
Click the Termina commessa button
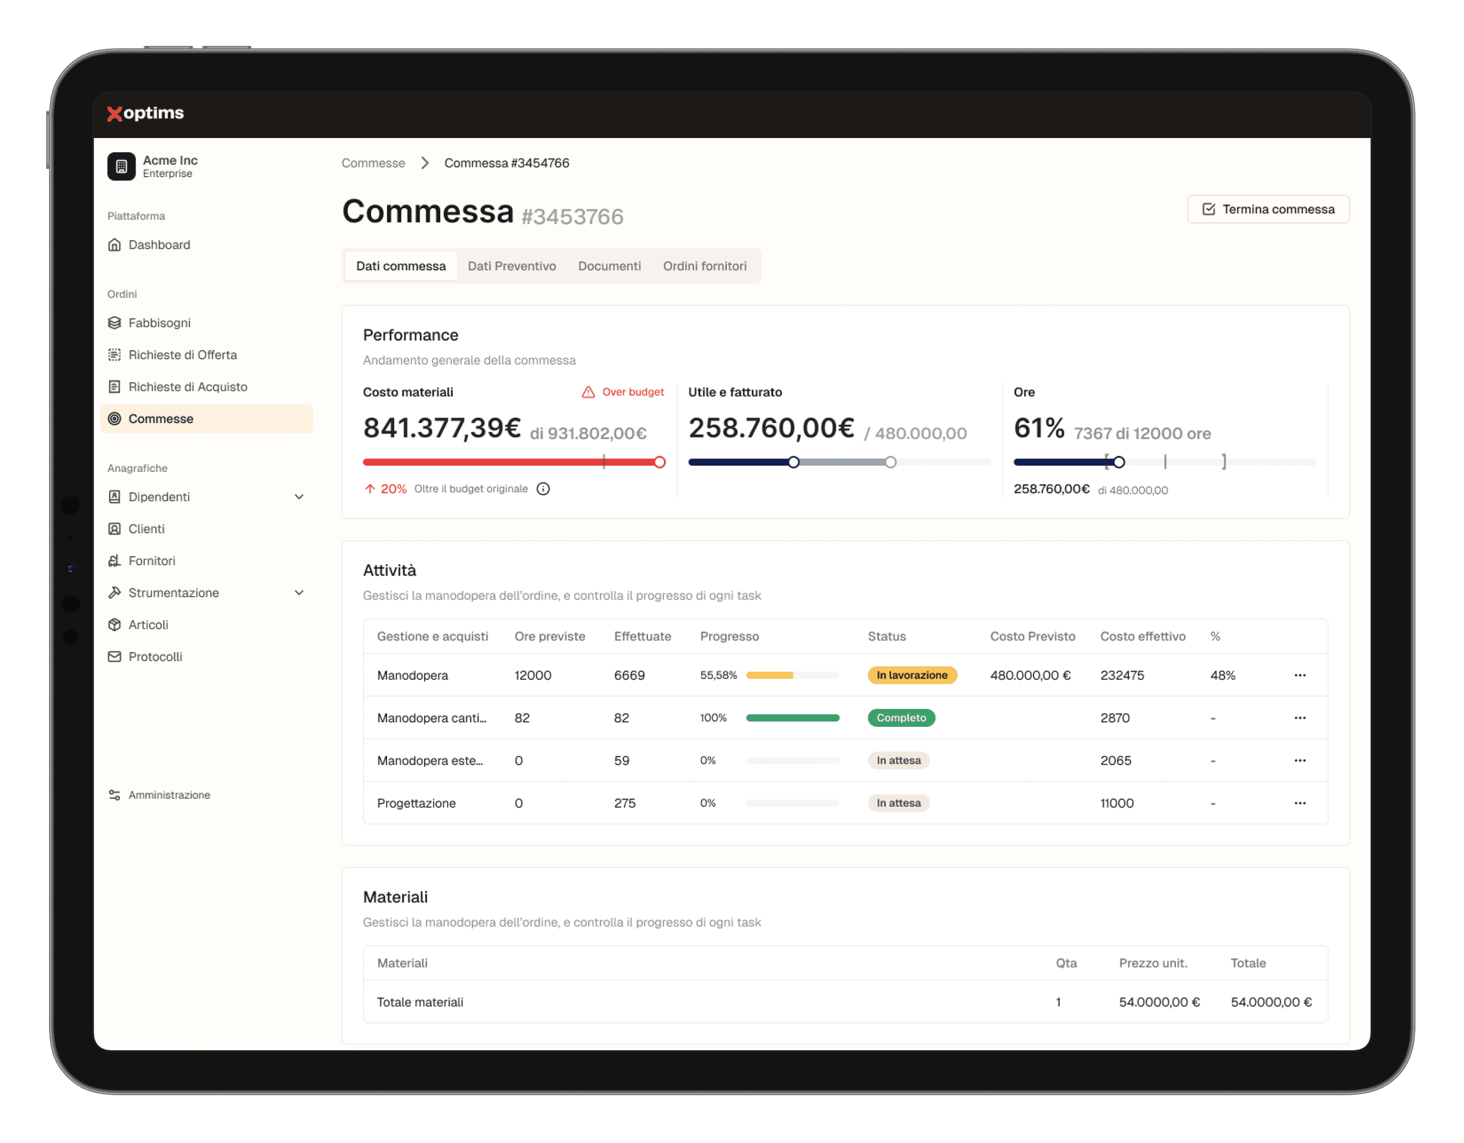(1268, 209)
